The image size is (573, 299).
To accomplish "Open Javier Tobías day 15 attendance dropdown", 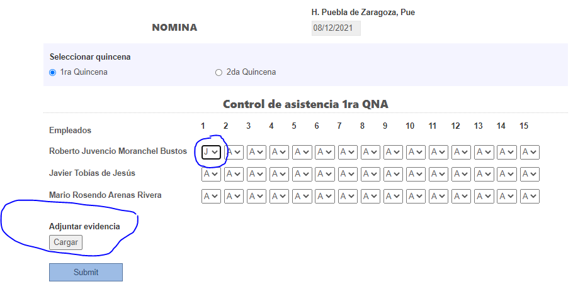I will [530, 174].
